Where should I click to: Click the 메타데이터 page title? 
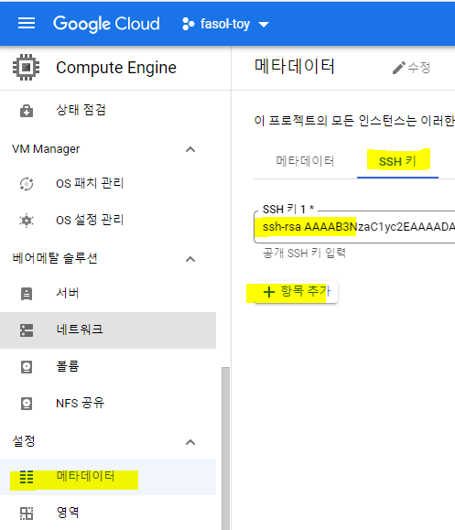[x=295, y=67]
